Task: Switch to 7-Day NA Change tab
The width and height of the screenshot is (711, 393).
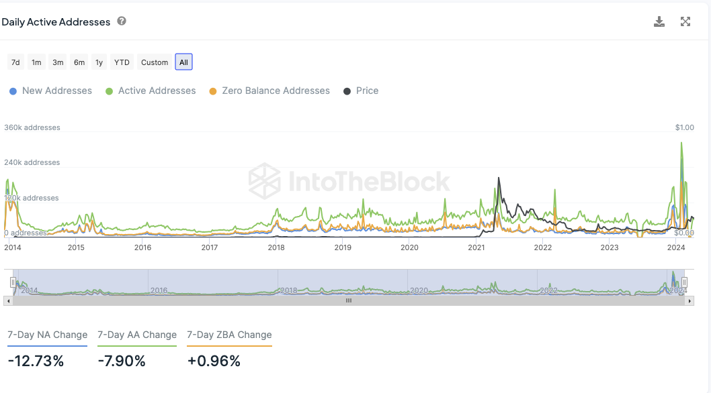Action: (x=47, y=335)
